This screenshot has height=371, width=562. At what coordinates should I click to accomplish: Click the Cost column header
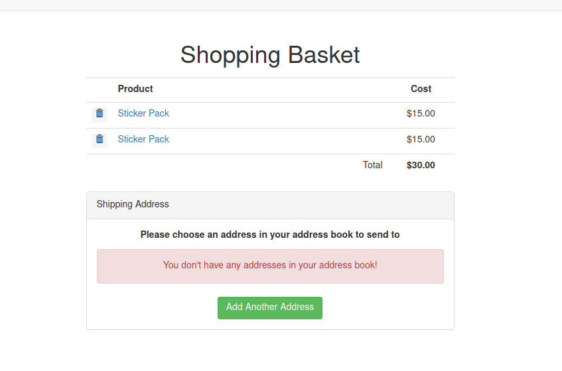tap(421, 89)
